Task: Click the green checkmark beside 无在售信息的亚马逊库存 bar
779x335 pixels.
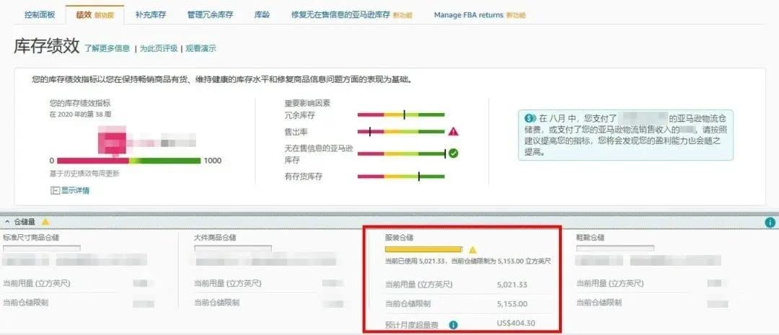Action: pos(453,153)
